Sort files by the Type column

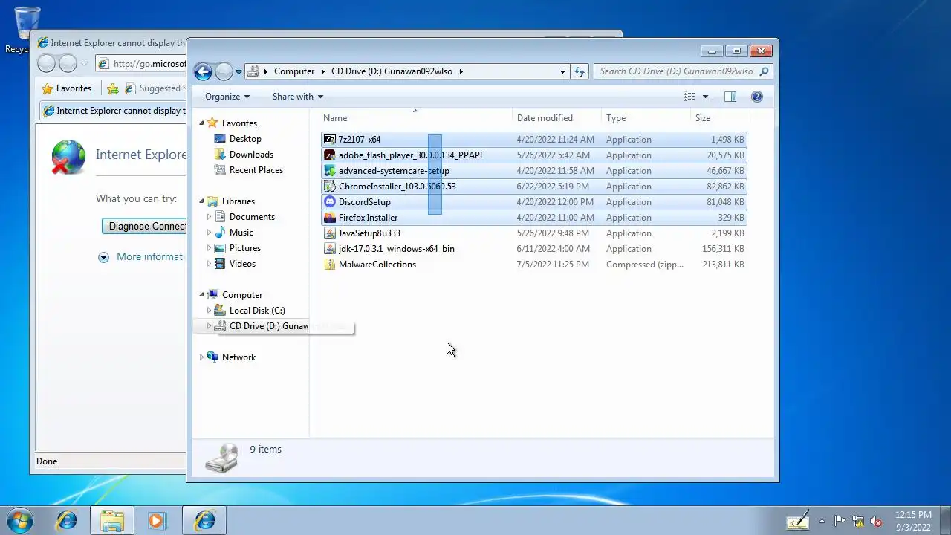click(646, 118)
